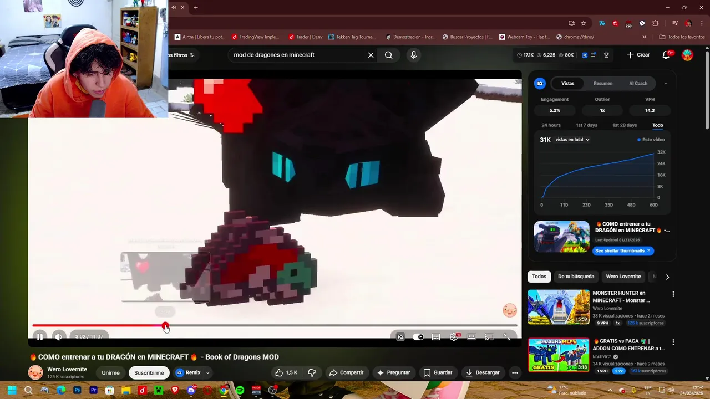The image size is (710, 399).
Task: Open the TradingView bookmark
Action: coord(255,37)
